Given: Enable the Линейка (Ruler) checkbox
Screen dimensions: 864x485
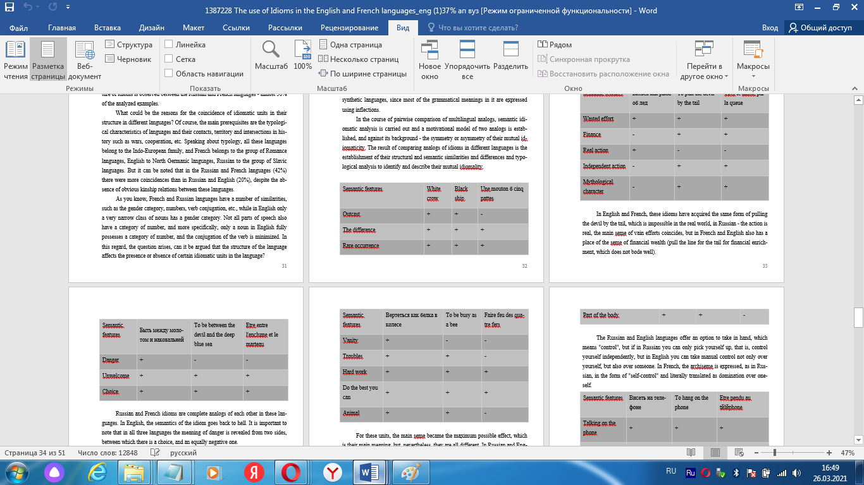Looking at the screenshot, I should [169, 45].
